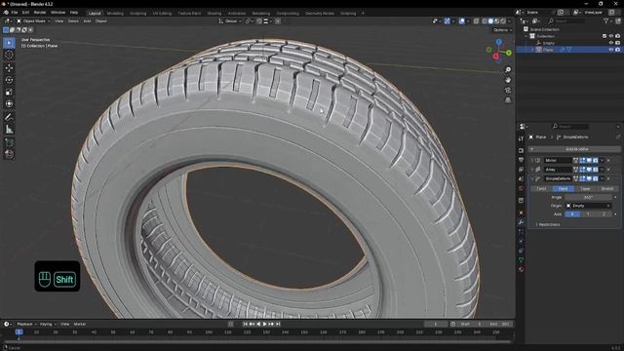Click the Origin Empty object field
The height and width of the screenshot is (351, 624).
[x=588, y=206]
